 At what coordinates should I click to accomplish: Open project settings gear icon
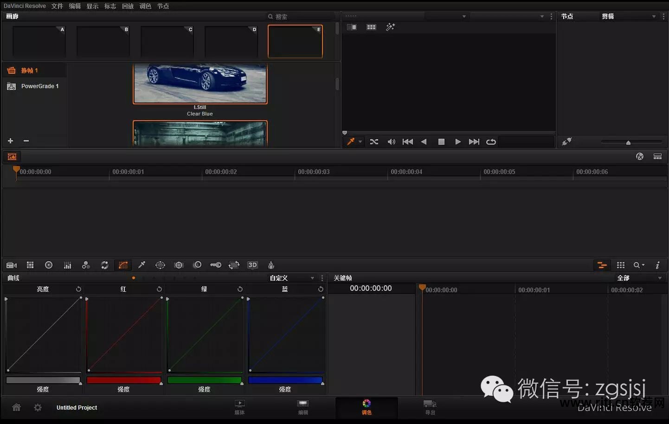(38, 407)
